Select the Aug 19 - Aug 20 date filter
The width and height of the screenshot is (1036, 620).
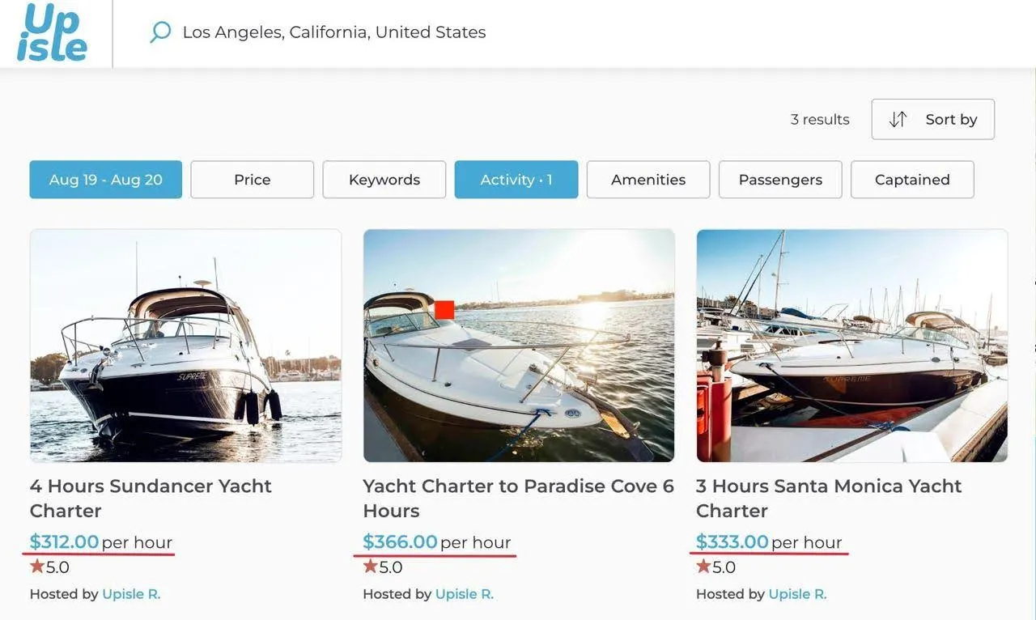pos(105,179)
